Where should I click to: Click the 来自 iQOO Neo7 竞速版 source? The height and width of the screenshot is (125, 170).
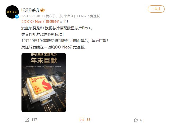coord(82,16)
